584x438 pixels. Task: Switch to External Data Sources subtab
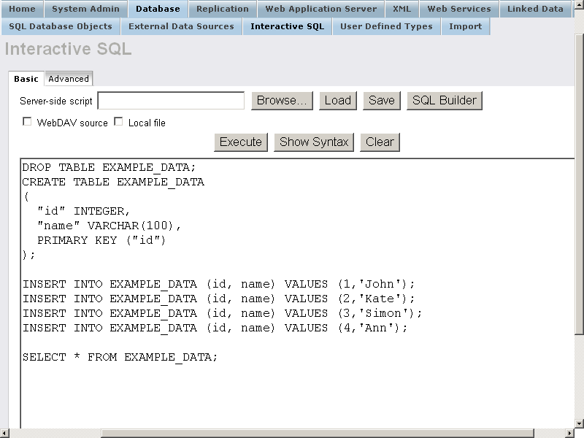pyautogui.click(x=181, y=26)
